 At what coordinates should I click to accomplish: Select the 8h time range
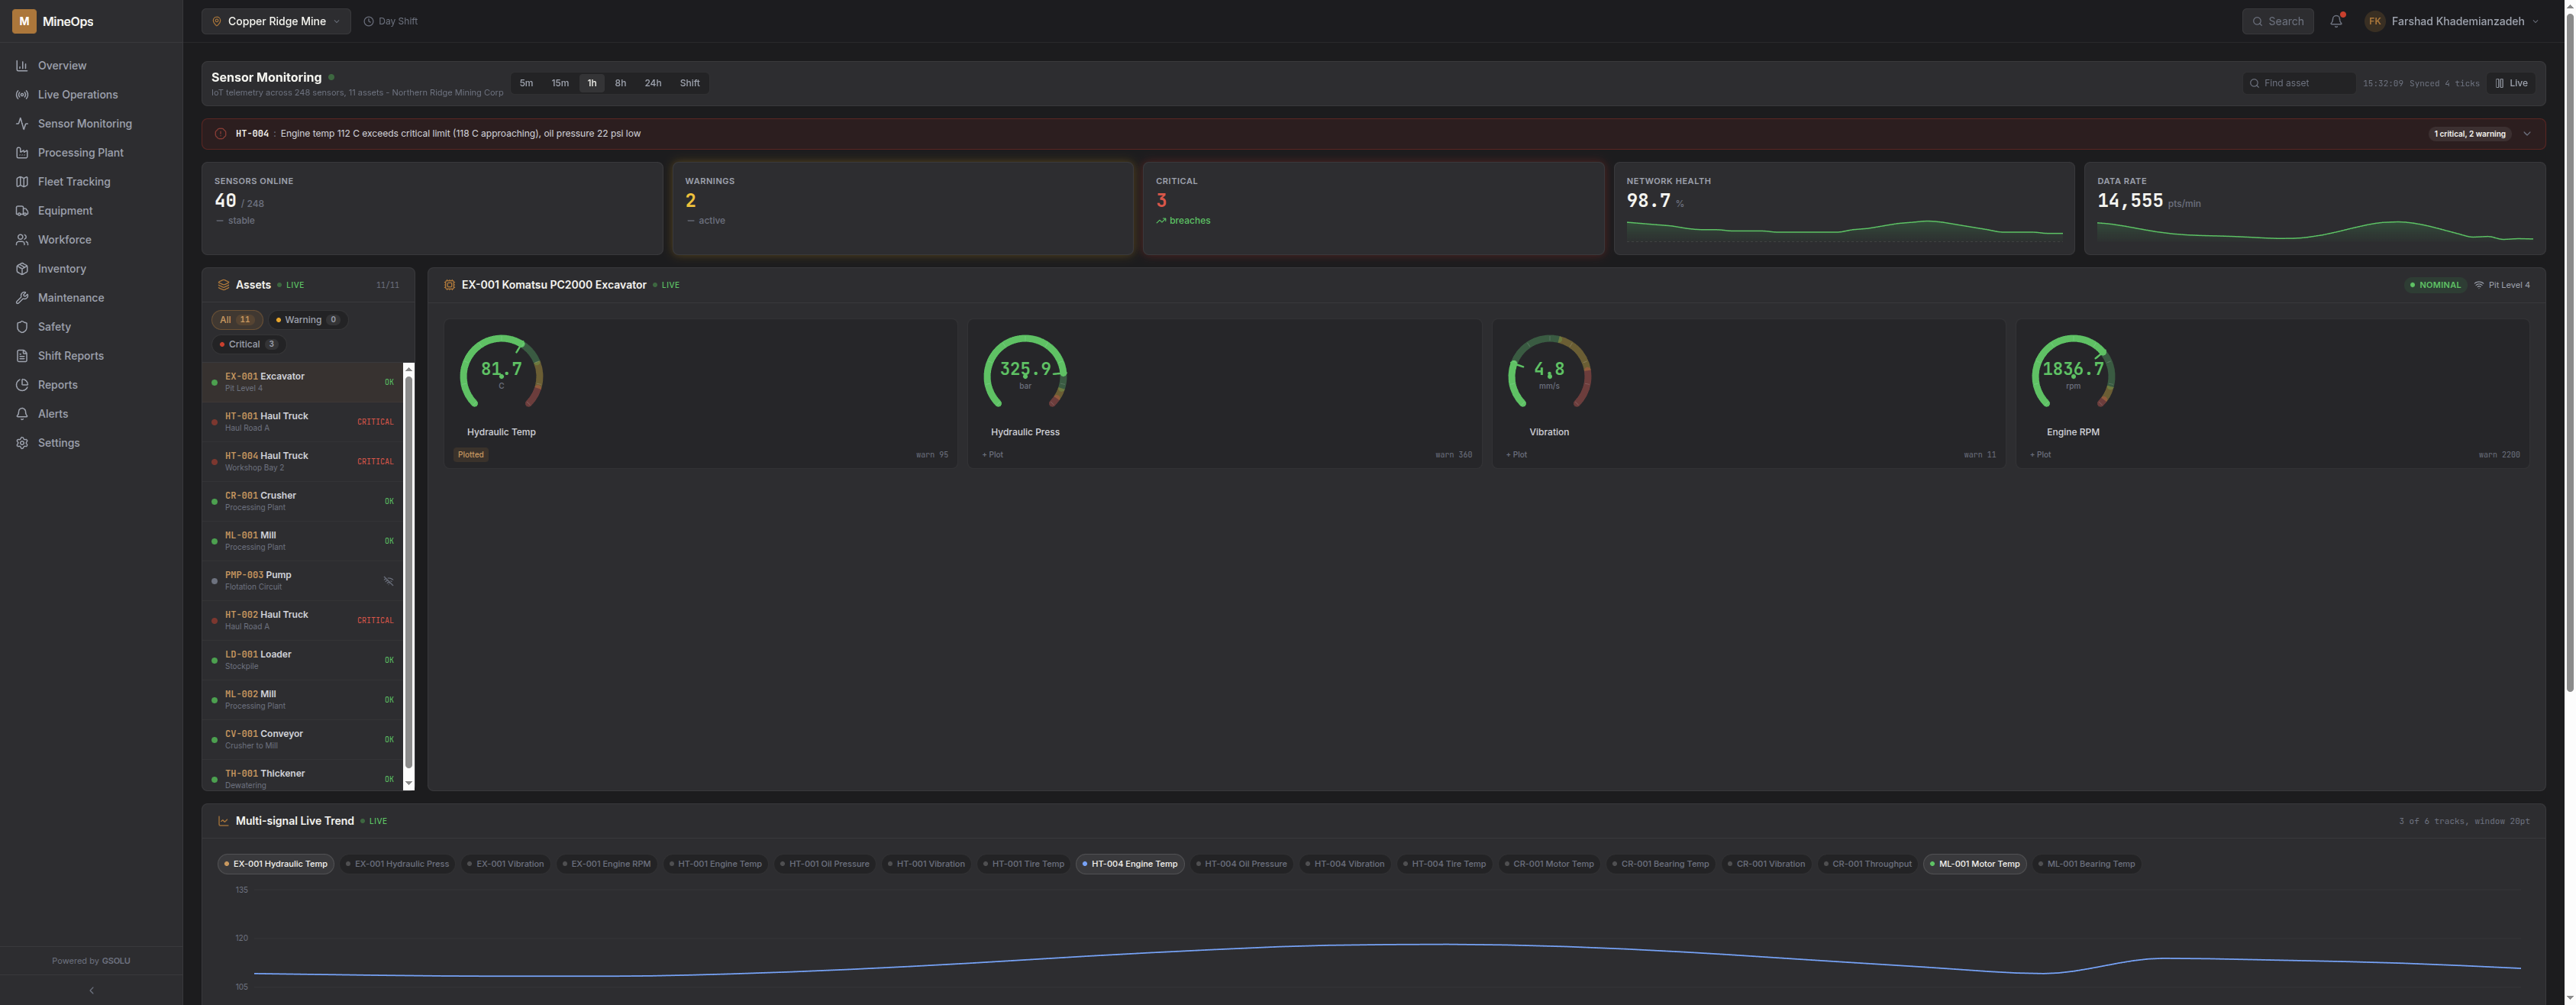pyautogui.click(x=620, y=83)
